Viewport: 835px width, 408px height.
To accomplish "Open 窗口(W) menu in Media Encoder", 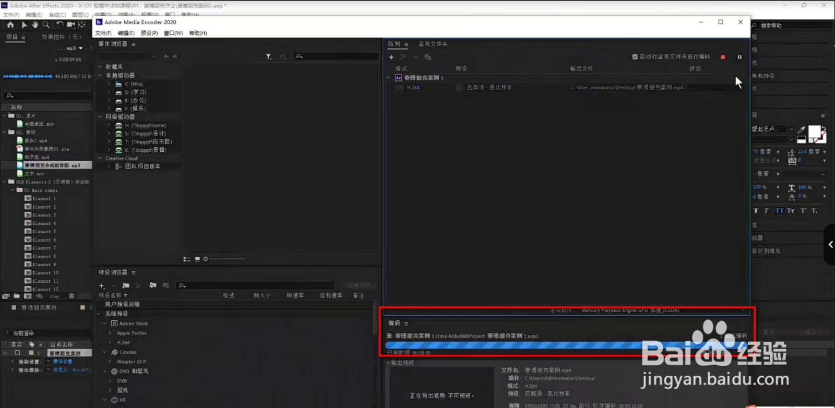I will (x=173, y=33).
